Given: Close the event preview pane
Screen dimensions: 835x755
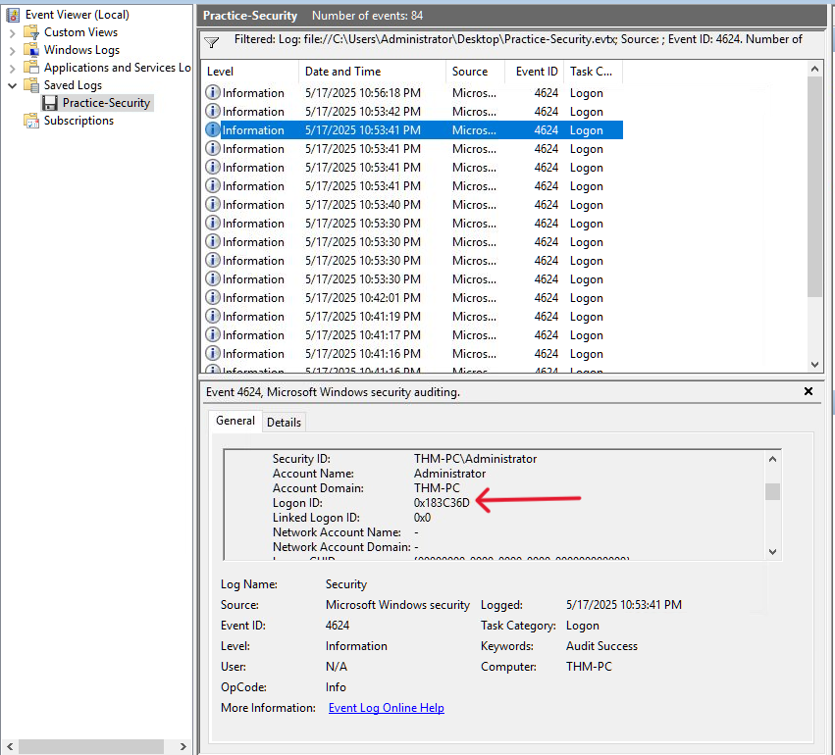Looking at the screenshot, I should click(x=809, y=391).
